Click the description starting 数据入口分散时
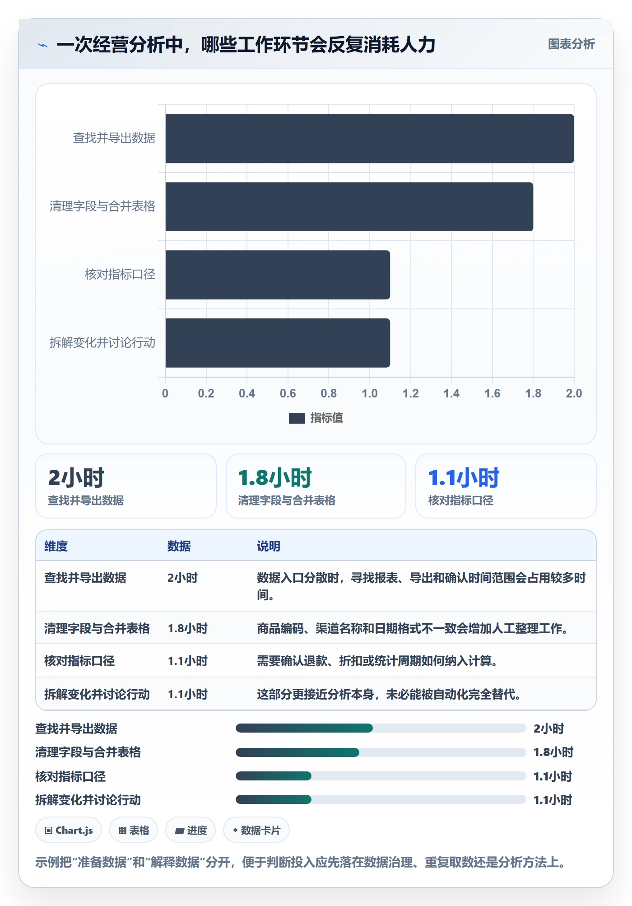 (421, 586)
